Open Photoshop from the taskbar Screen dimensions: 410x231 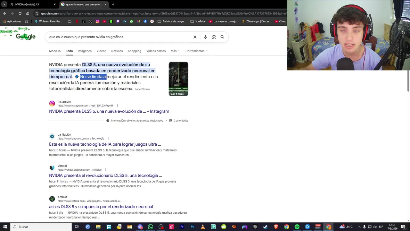(192, 227)
